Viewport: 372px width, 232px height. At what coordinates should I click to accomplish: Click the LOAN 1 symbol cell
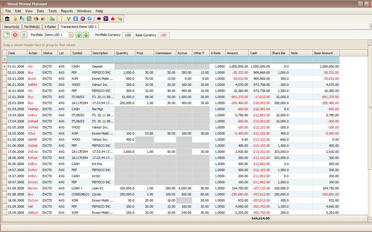[x=81, y=188]
